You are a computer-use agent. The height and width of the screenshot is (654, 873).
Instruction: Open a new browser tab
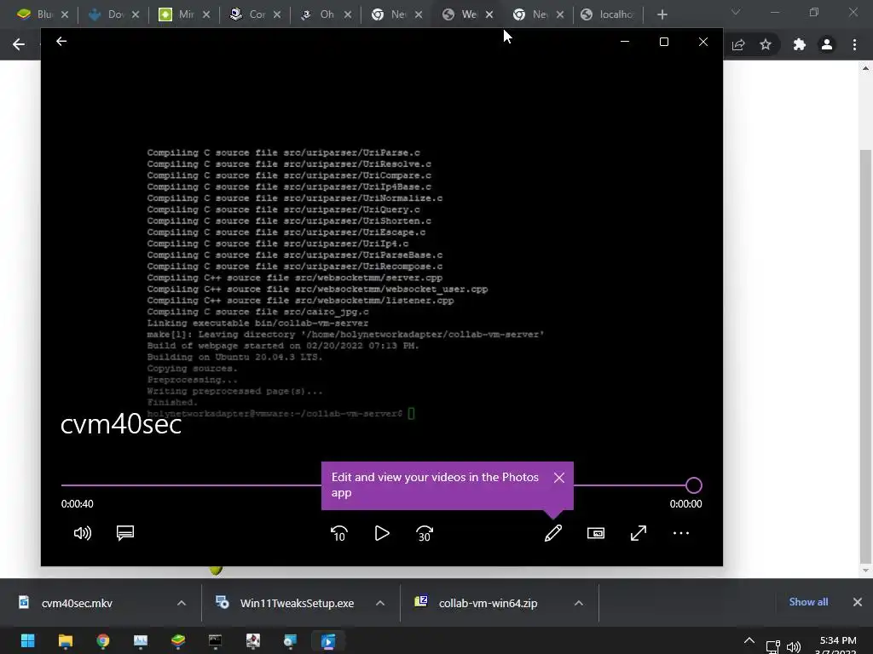pyautogui.click(x=662, y=14)
